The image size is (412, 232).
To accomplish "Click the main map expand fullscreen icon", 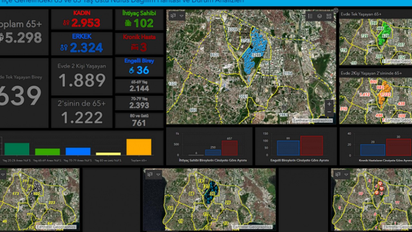I will click(x=336, y=11).
